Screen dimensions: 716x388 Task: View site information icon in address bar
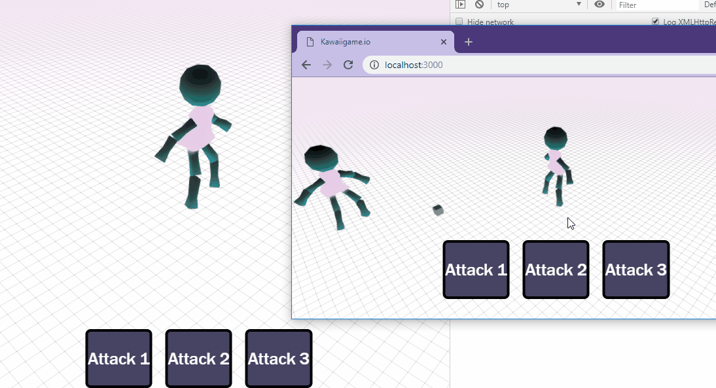click(374, 65)
